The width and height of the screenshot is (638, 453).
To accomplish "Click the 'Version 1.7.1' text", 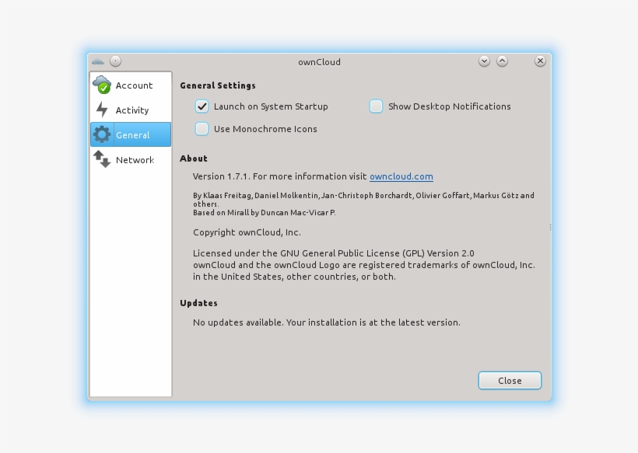I will tap(220, 176).
